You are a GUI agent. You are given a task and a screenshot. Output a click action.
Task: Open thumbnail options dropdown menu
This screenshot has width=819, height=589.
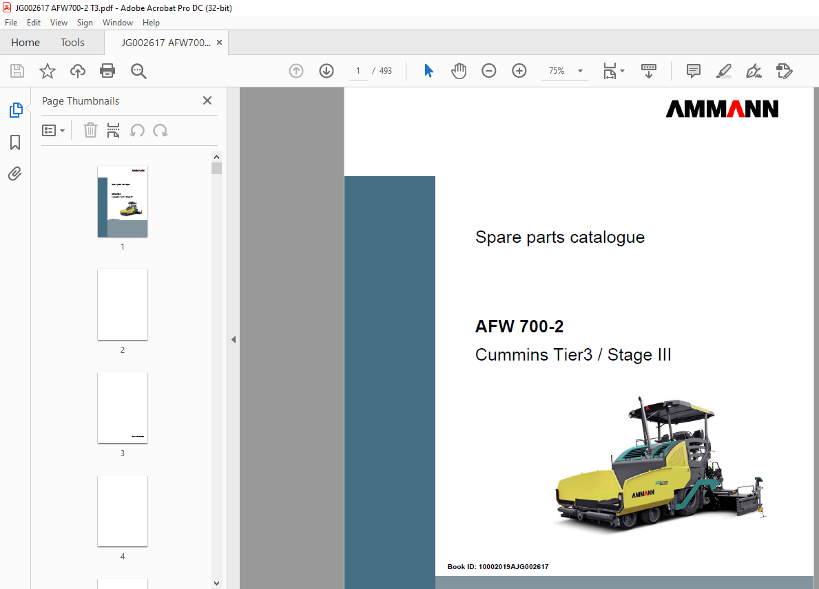[53, 131]
